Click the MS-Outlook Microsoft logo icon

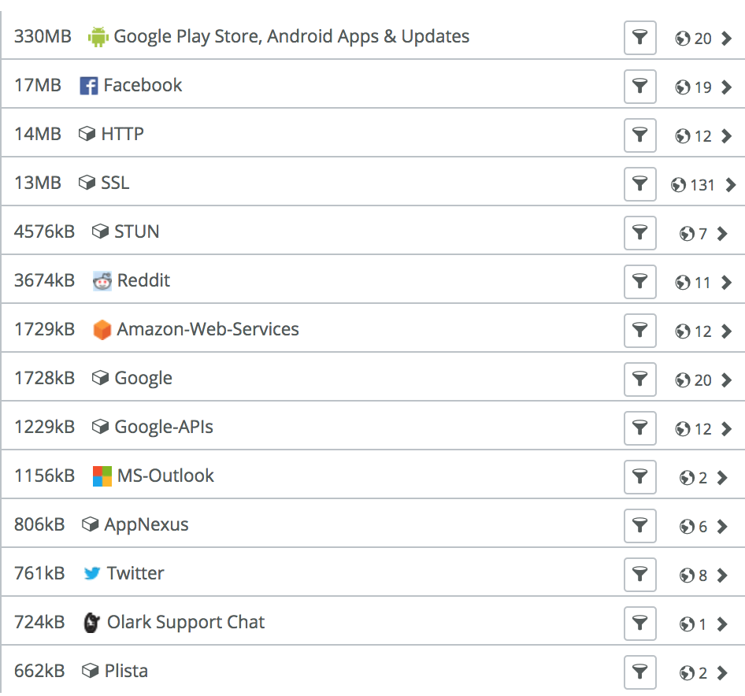(102, 476)
